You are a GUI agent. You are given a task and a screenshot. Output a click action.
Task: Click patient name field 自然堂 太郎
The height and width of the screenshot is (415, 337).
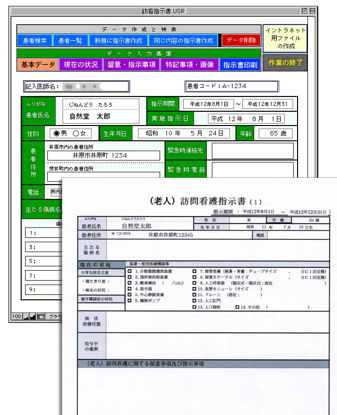[x=101, y=117]
